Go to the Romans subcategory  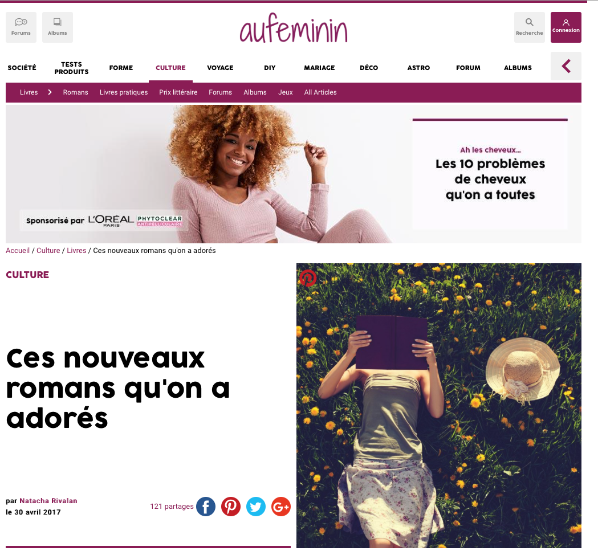point(75,92)
